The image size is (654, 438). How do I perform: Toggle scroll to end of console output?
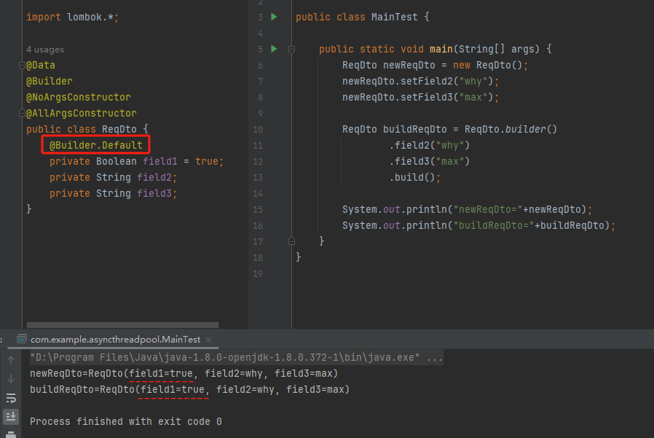(x=11, y=416)
